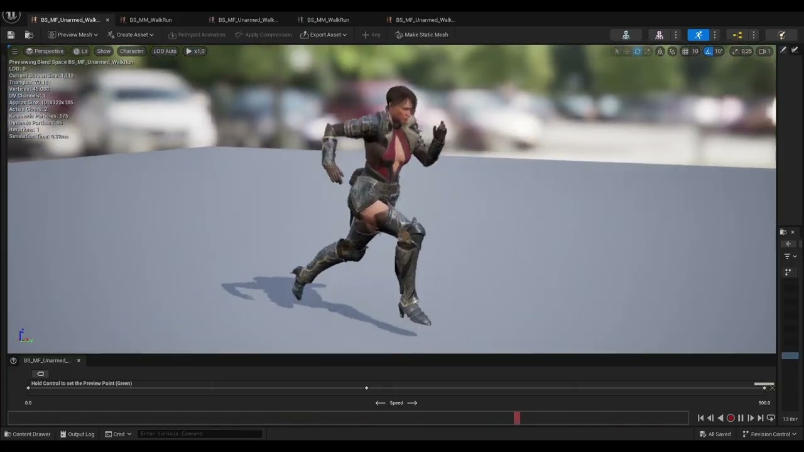Click the Unreal Engine logo
Screen dimensions: 804x452
coord(11,16)
